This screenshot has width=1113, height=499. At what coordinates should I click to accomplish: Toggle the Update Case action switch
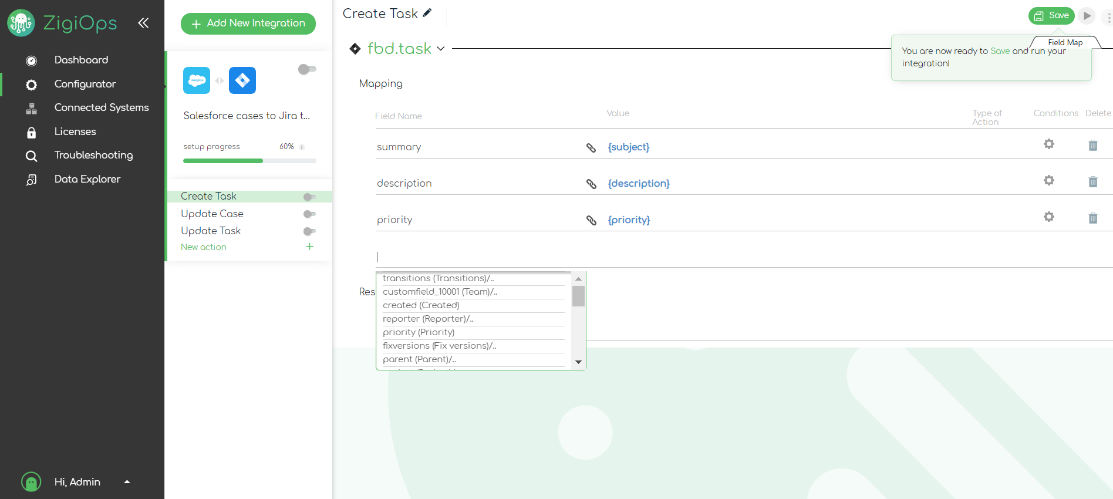pyautogui.click(x=309, y=214)
